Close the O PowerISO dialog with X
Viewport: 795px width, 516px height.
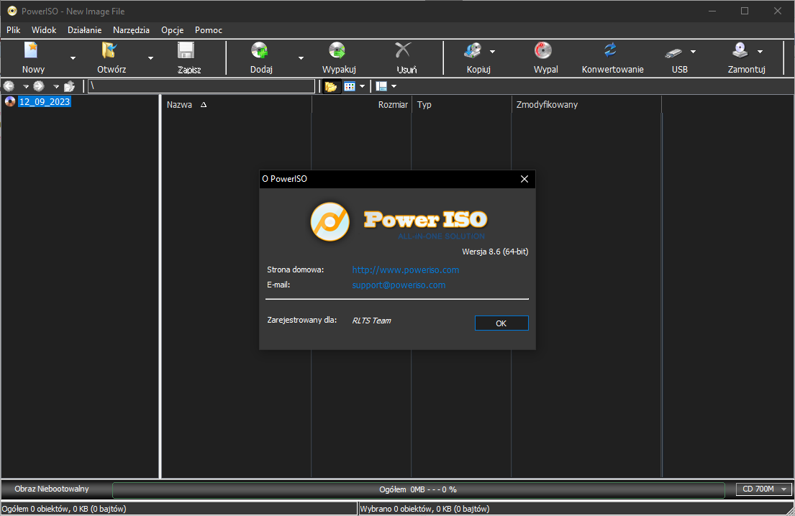point(524,179)
